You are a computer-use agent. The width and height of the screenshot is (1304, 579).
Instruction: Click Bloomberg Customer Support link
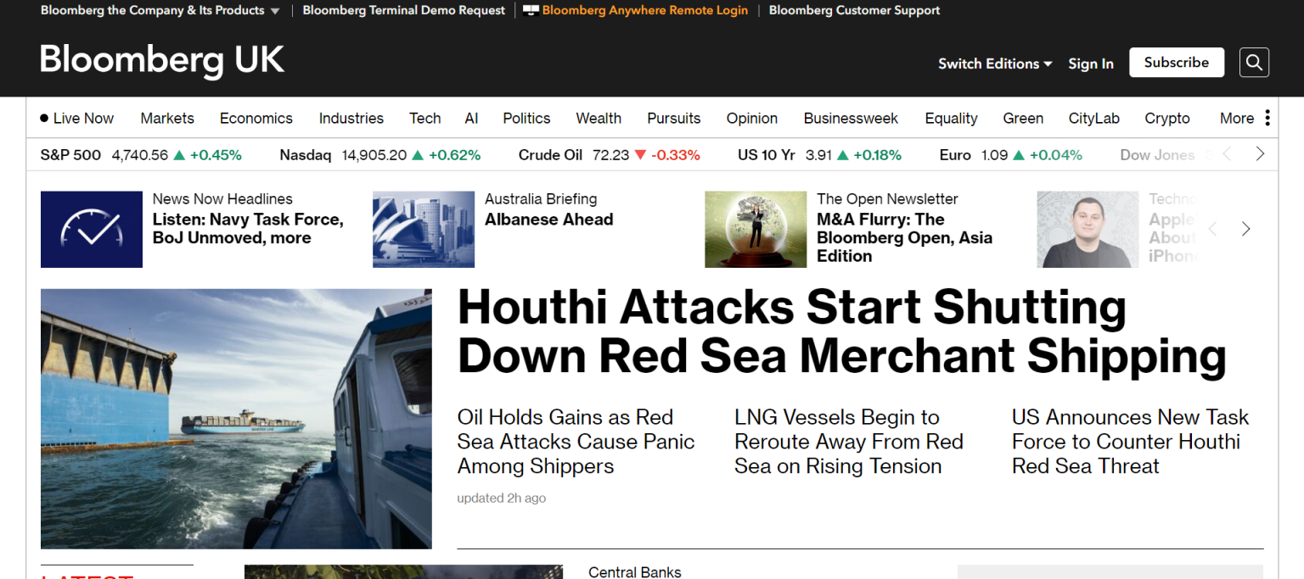tap(854, 10)
